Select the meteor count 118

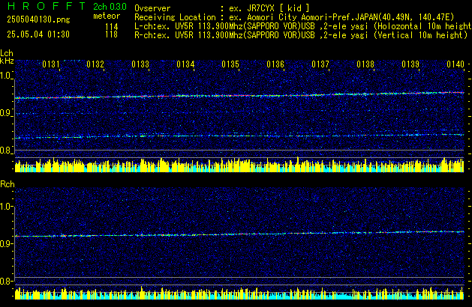click(111, 34)
